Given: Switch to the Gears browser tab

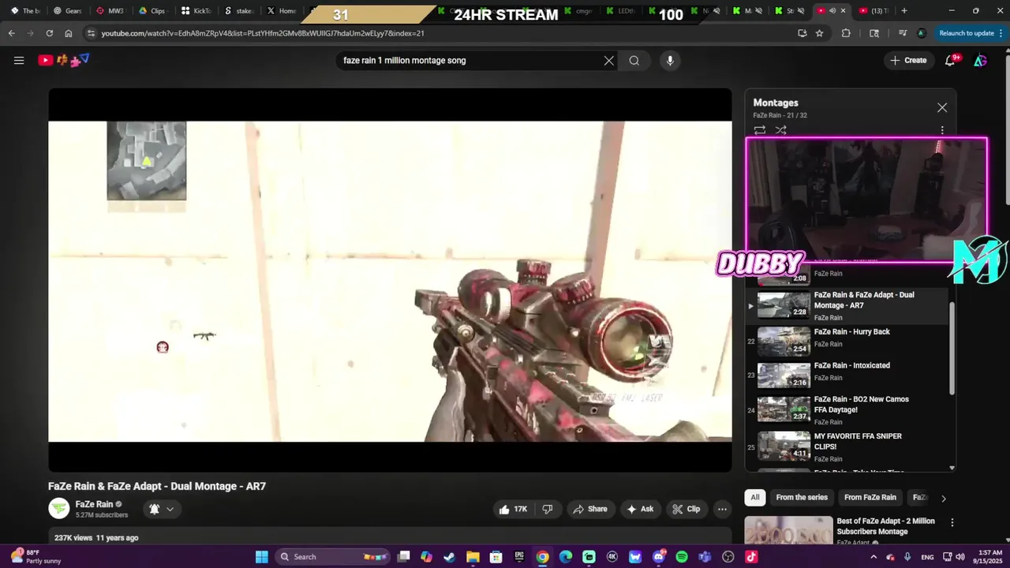Looking at the screenshot, I should [68, 11].
